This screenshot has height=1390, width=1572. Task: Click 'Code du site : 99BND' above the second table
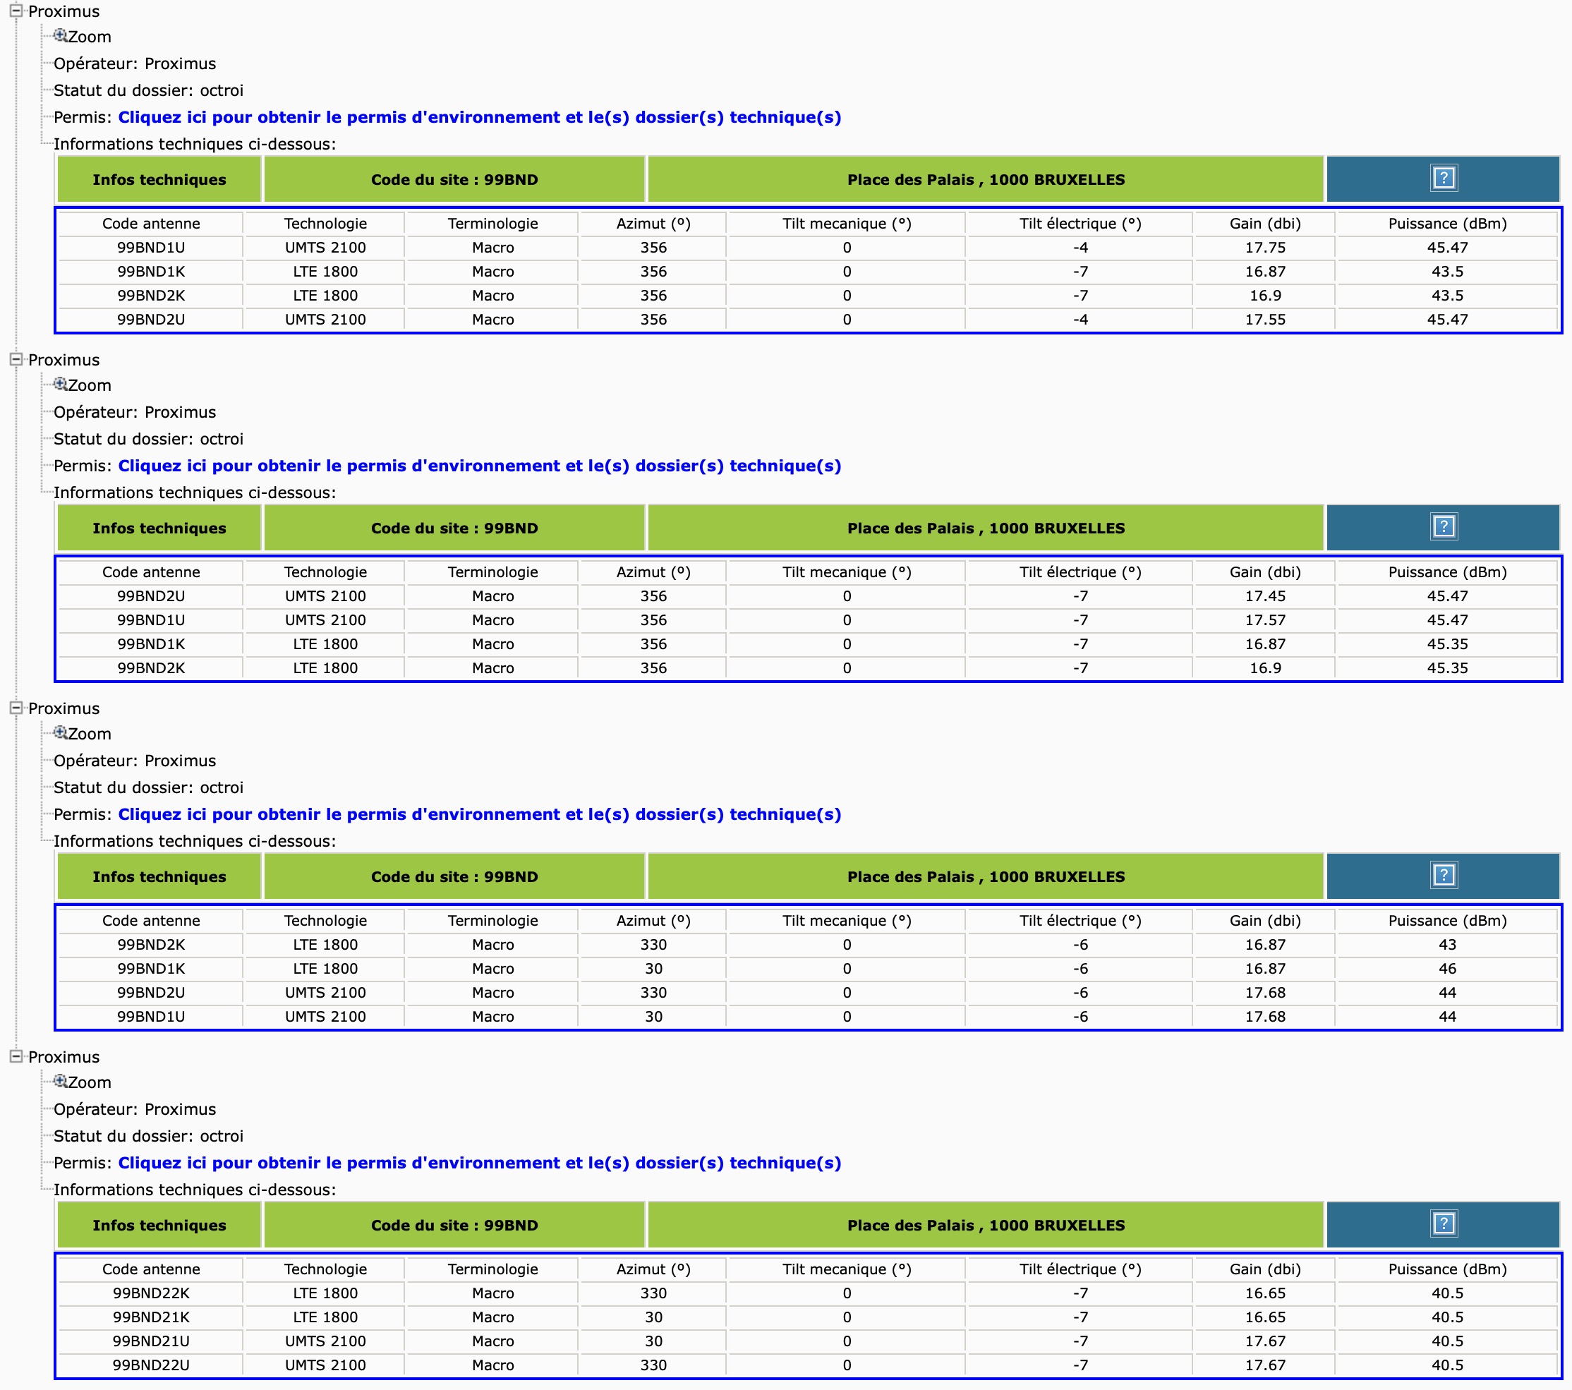pyautogui.click(x=454, y=528)
